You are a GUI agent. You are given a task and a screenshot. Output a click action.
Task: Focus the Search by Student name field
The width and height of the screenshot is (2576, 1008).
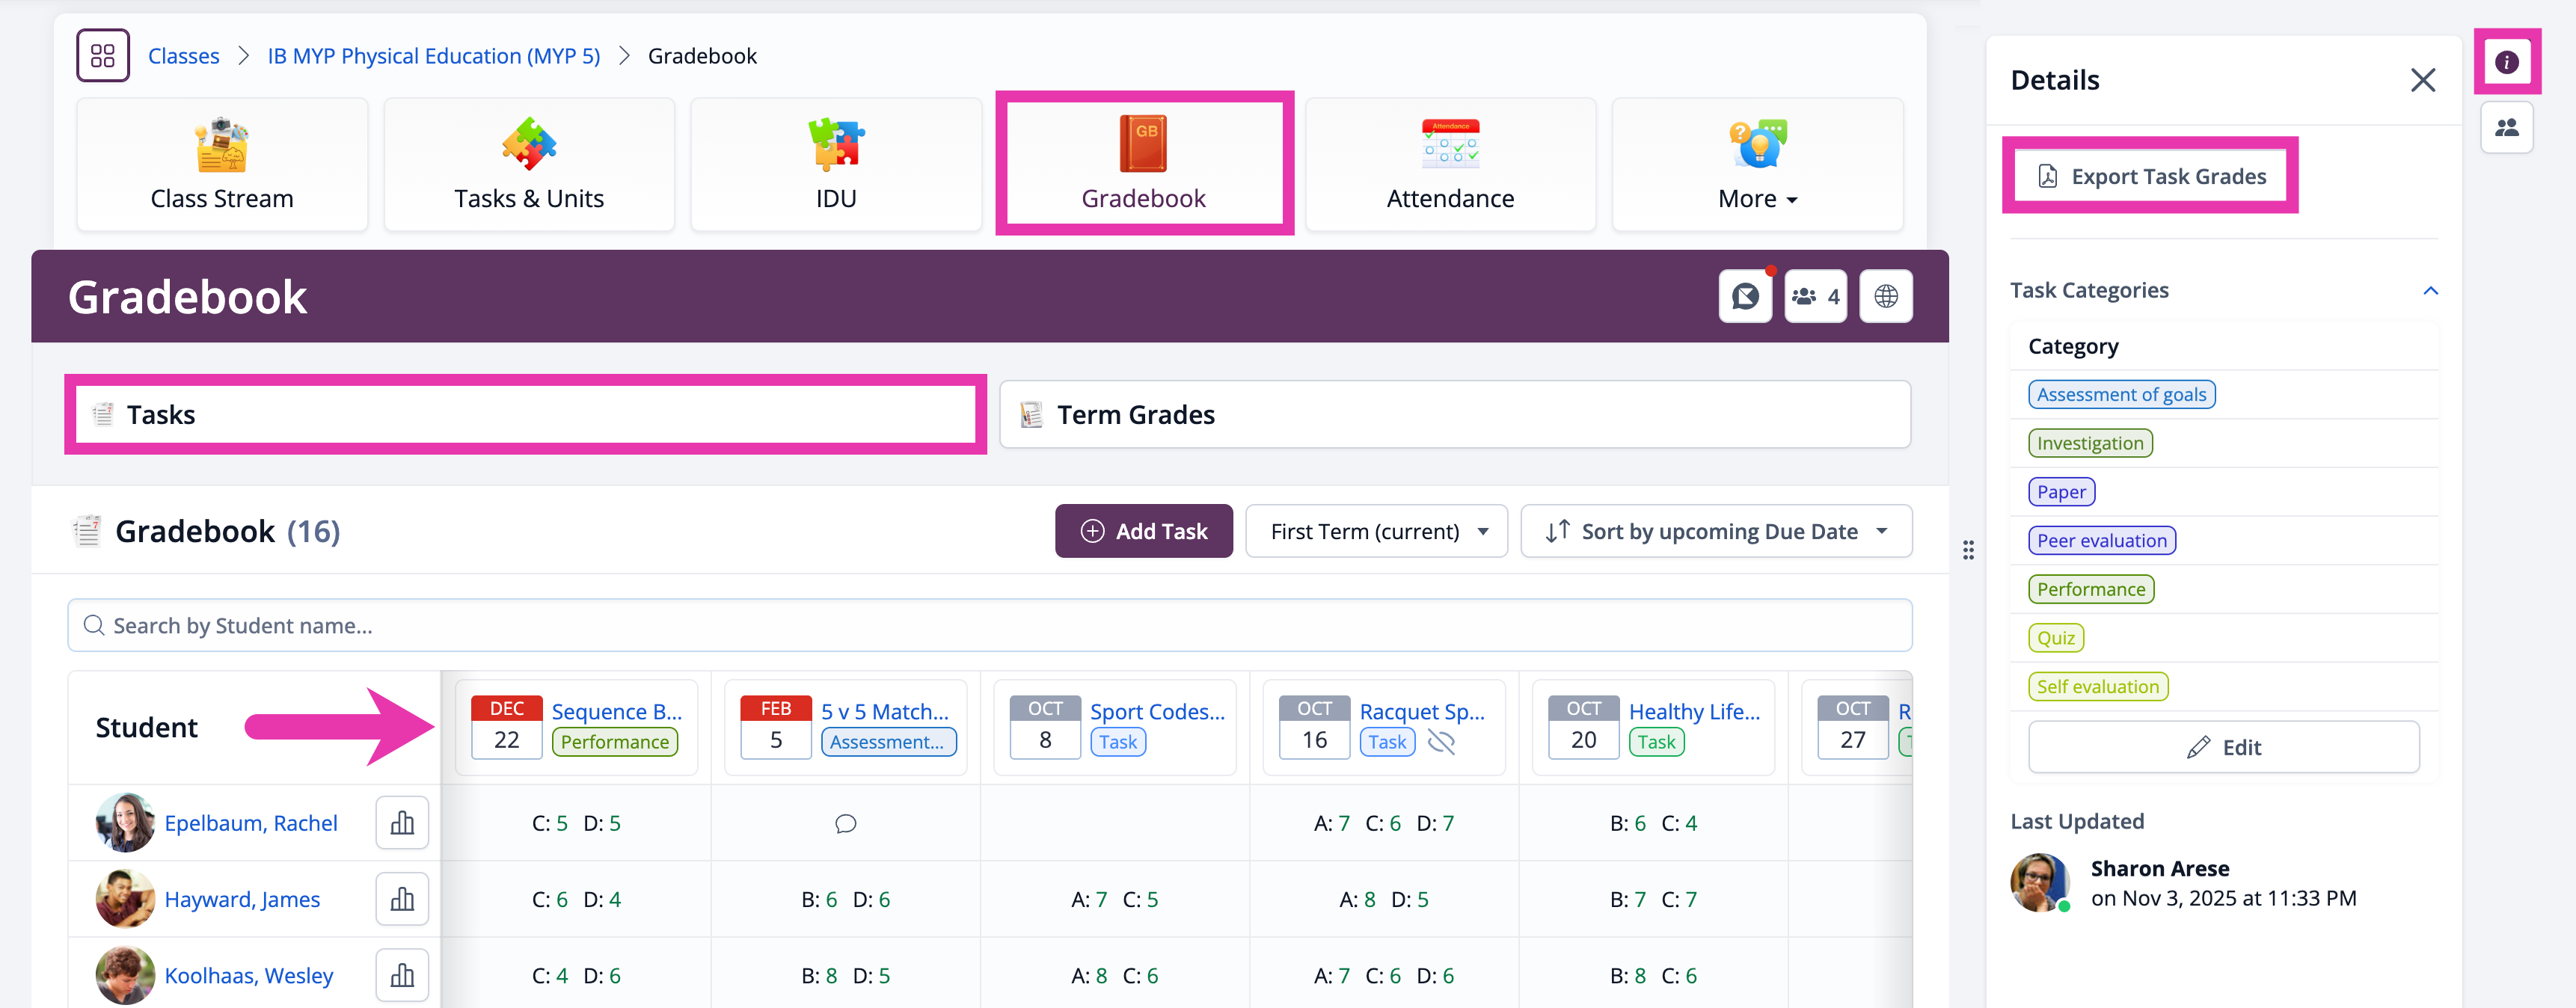(x=990, y=625)
